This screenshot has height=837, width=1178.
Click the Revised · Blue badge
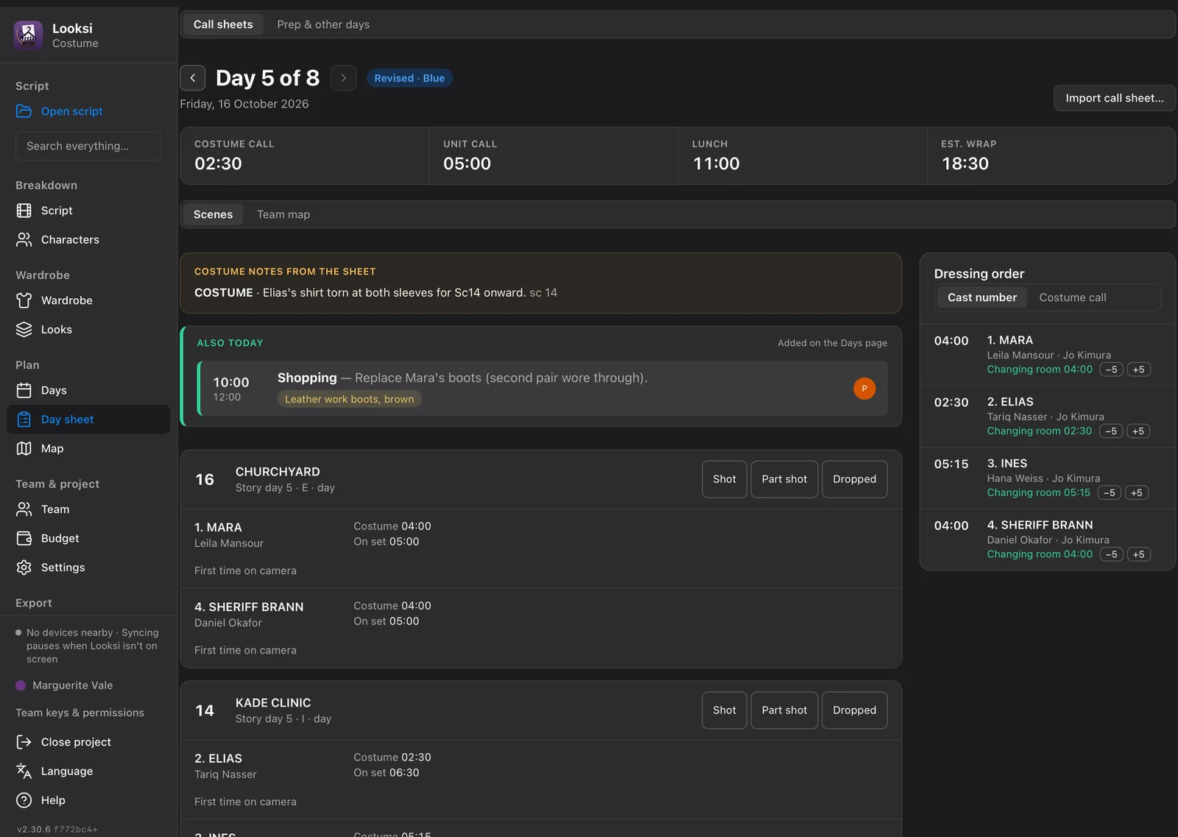click(x=409, y=78)
